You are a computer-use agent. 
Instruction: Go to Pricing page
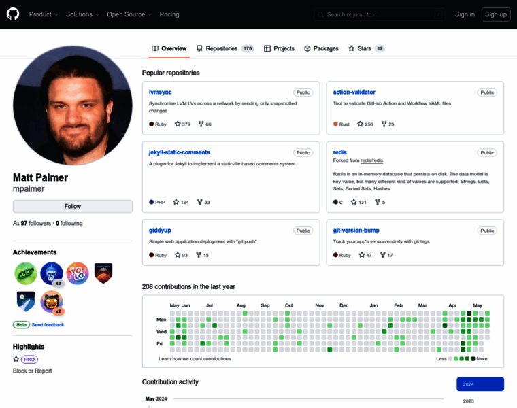tap(169, 14)
